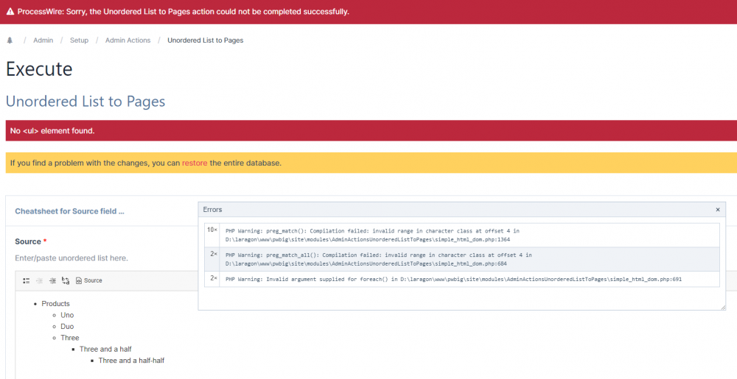Viewport: 737px width, 379px height.
Task: Click 'Products' list item in editor
Action: [55, 303]
